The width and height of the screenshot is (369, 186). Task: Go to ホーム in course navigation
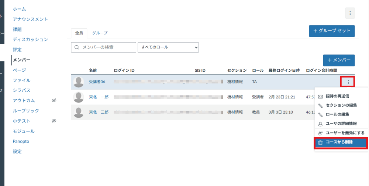click(19, 9)
